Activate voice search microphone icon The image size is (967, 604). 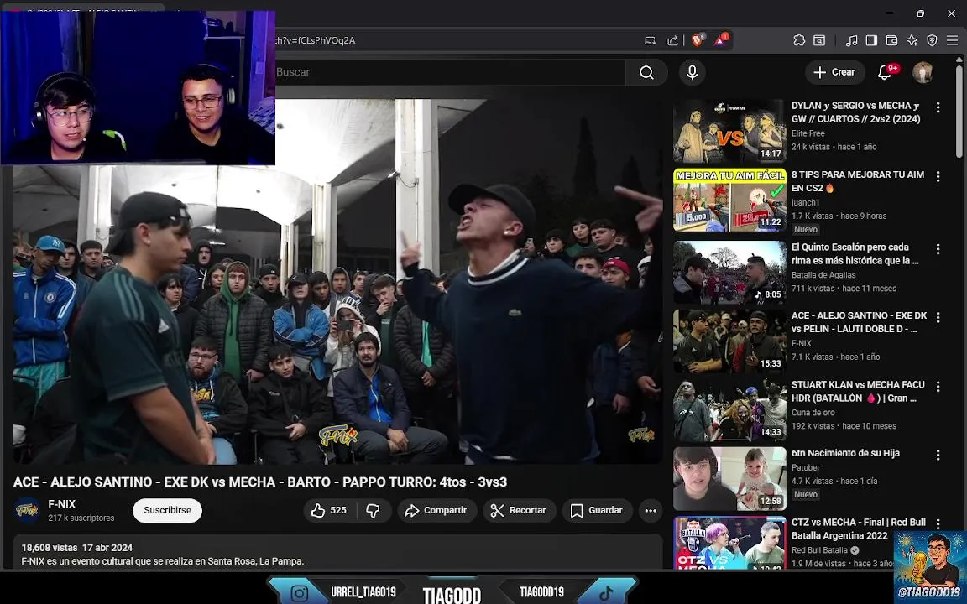pyautogui.click(x=692, y=72)
